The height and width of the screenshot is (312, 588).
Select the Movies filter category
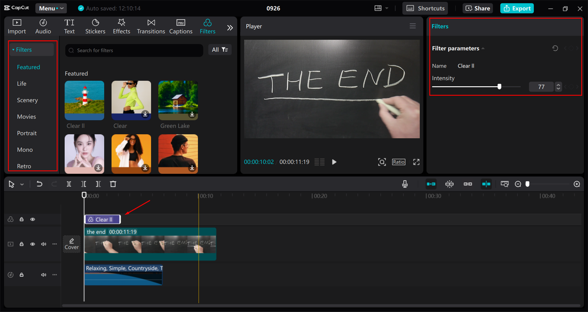(26, 117)
